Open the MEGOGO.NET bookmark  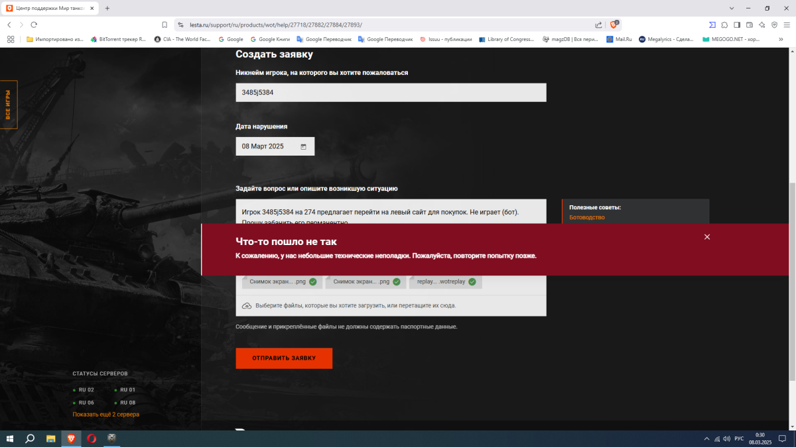point(731,39)
